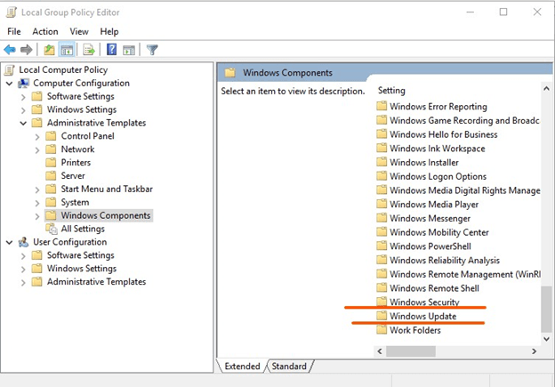This screenshot has width=555, height=387.
Task: Click the horizontal scrollbar left arrow
Action: 380,351
